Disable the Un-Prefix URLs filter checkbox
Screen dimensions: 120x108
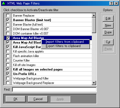click(x=8, y=74)
